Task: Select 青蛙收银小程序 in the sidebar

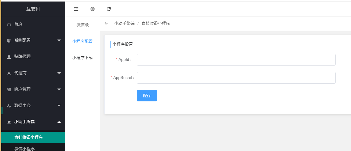Action: [33, 137]
